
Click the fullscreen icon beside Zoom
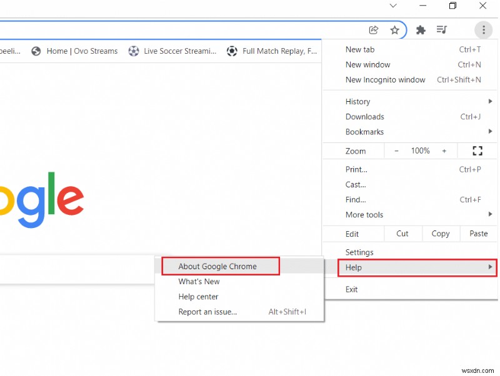point(477,151)
